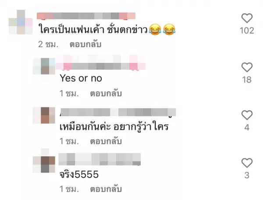Like the comment with 102 likes

pyautogui.click(x=247, y=18)
